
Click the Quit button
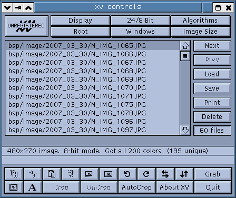coord(213,187)
